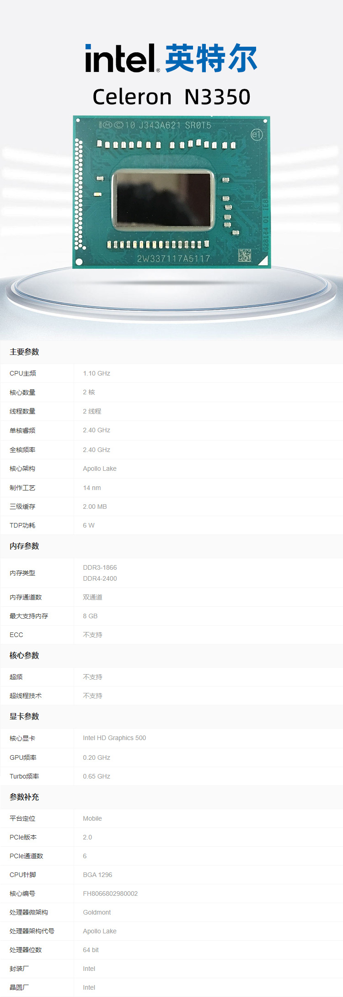The width and height of the screenshot is (343, 997).
Task: Click the 超频 label
Action: 16,677
